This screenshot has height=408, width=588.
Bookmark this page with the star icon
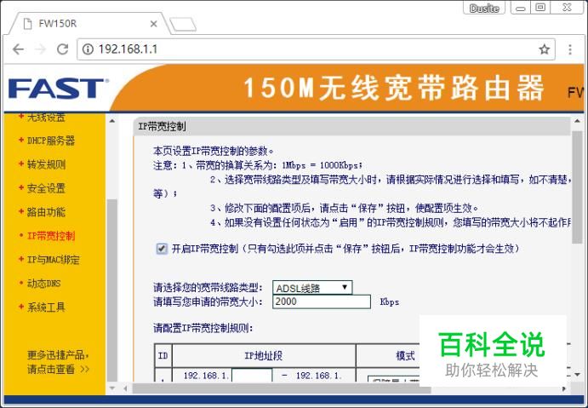[544, 49]
